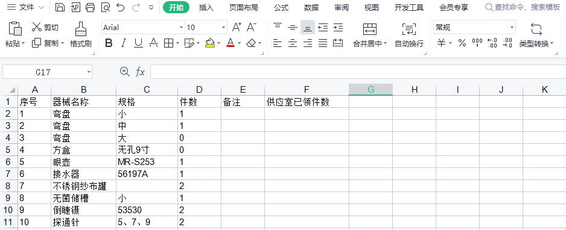Expand Merge and Center (合并居中) dropdown
Image resolution: width=566 pixels, height=230 pixels.
[385, 43]
